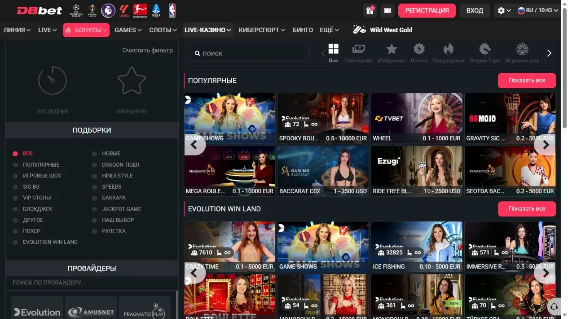The width and height of the screenshot is (568, 319).
Task: Select the ВСЕ collection radio
Action: tap(15, 154)
